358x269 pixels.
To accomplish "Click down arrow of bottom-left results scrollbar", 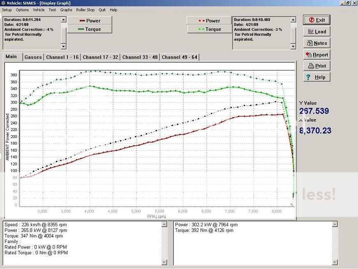I will (164, 262).
